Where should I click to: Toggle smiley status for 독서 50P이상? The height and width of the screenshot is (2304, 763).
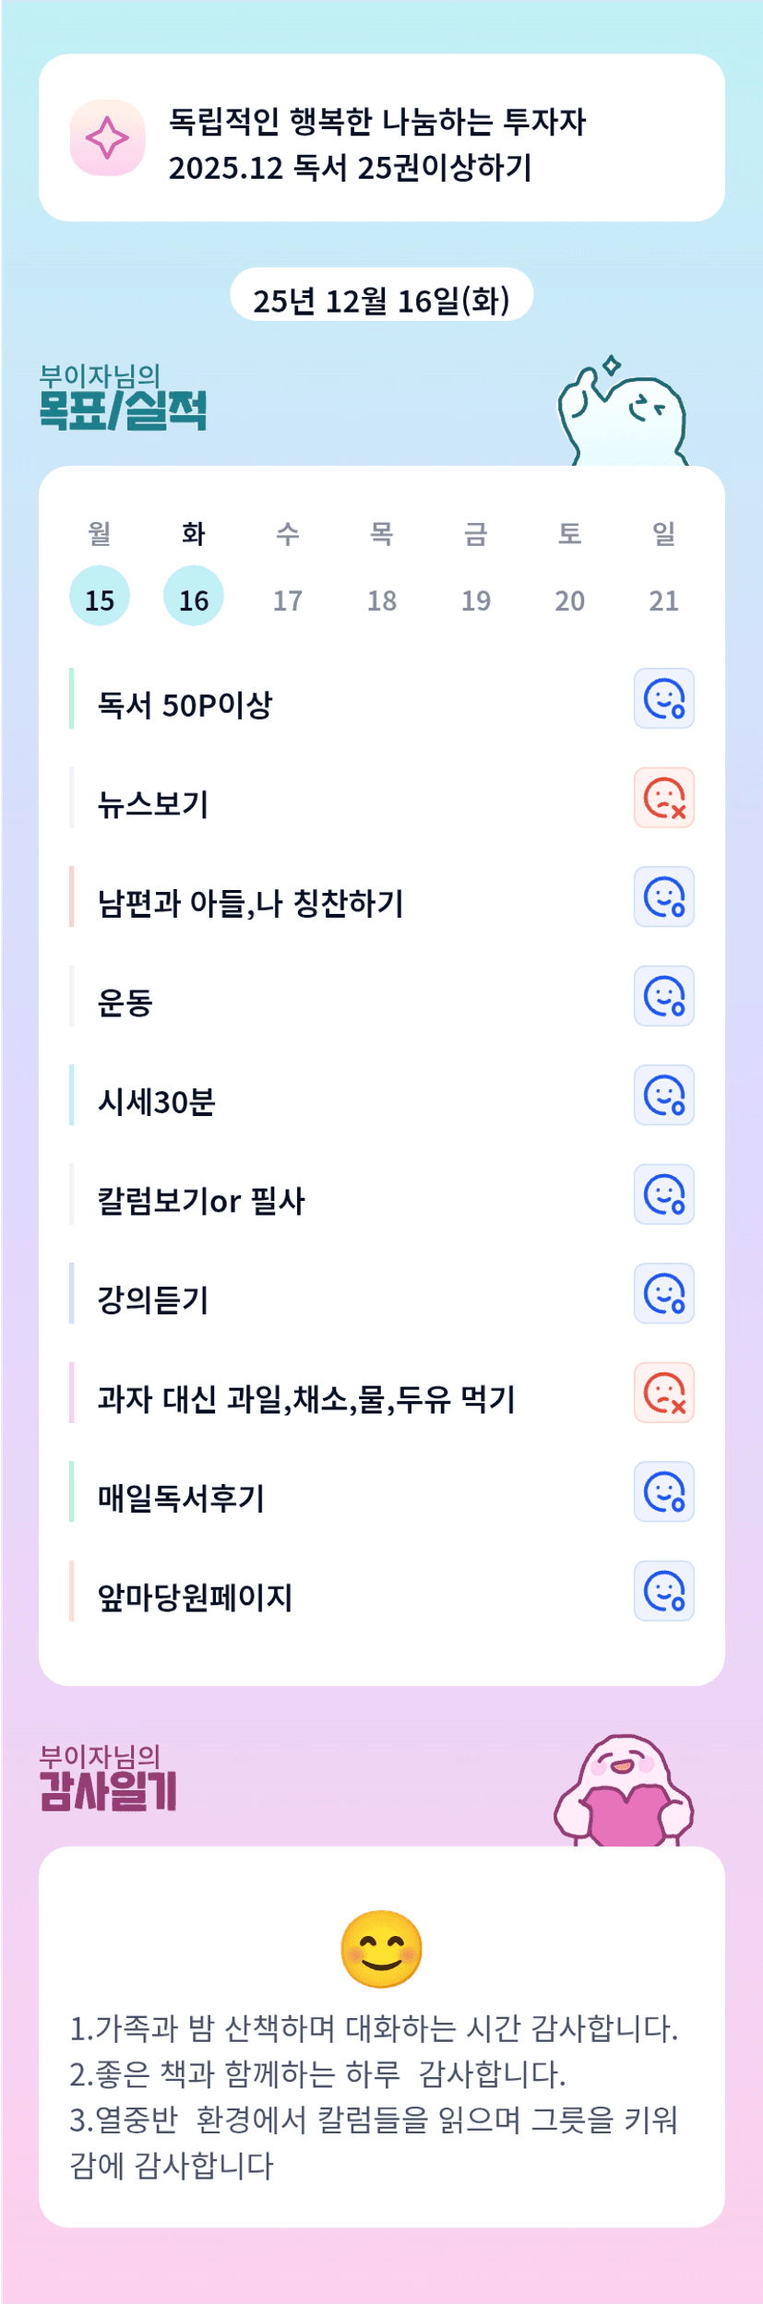663,698
